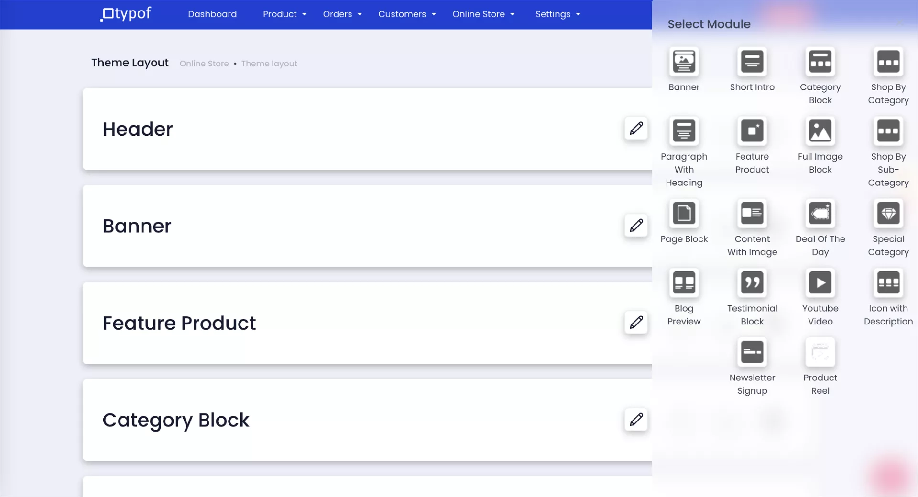Select the Deal Of The Day module
The width and height of the screenshot is (918, 497).
[x=820, y=214]
